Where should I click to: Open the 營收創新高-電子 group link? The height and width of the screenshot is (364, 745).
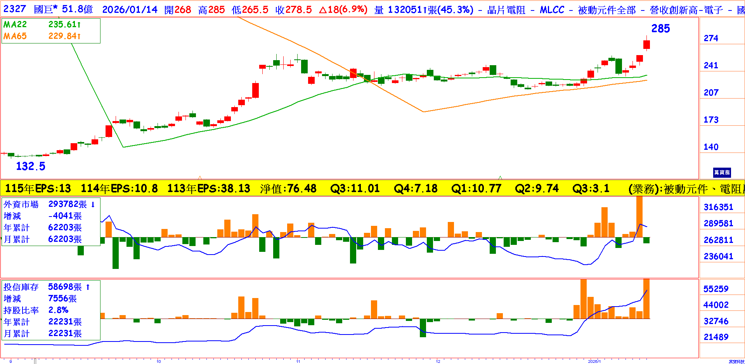(686, 10)
